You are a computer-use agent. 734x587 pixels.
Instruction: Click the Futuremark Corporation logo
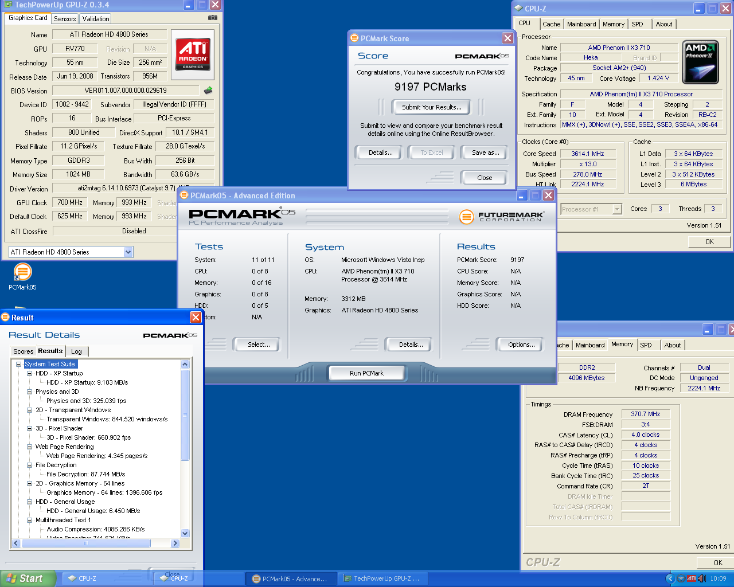click(501, 217)
